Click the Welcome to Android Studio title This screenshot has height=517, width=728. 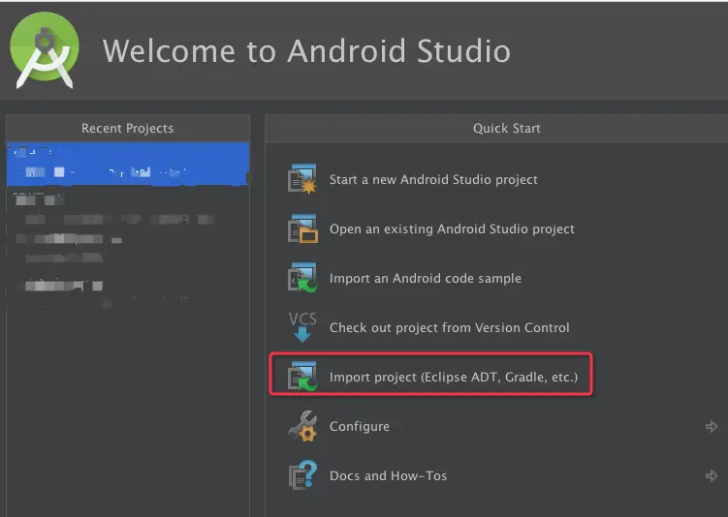pos(306,50)
